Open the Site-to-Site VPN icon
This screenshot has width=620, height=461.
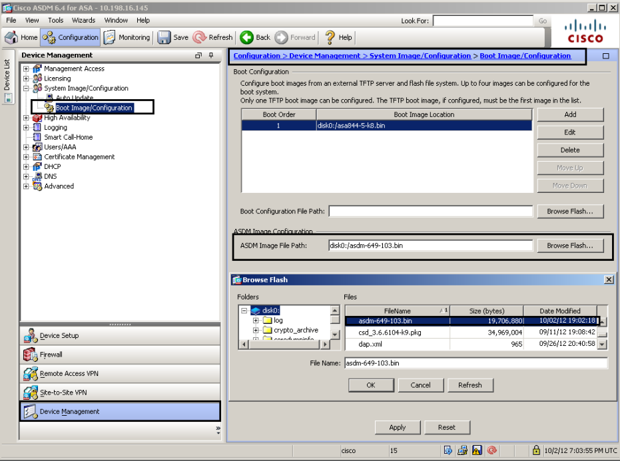click(x=31, y=392)
